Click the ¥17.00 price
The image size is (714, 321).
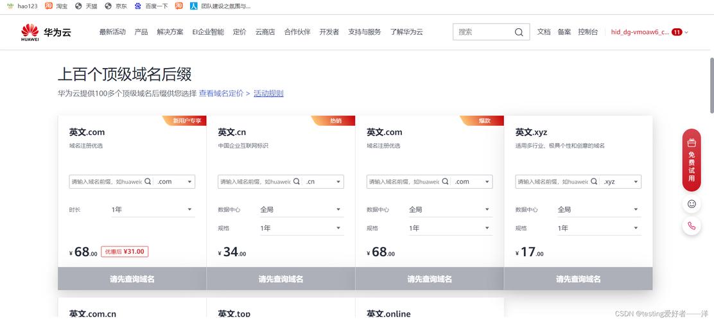click(530, 252)
